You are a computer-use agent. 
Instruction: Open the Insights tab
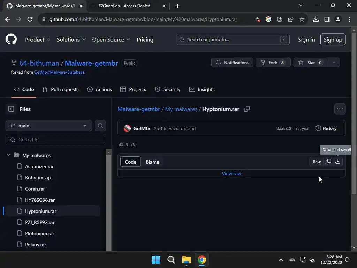[202, 89]
